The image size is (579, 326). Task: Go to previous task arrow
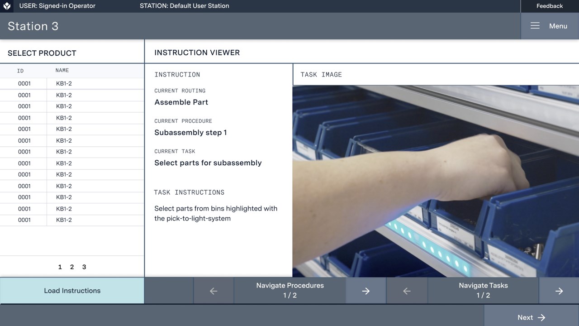coord(407,291)
